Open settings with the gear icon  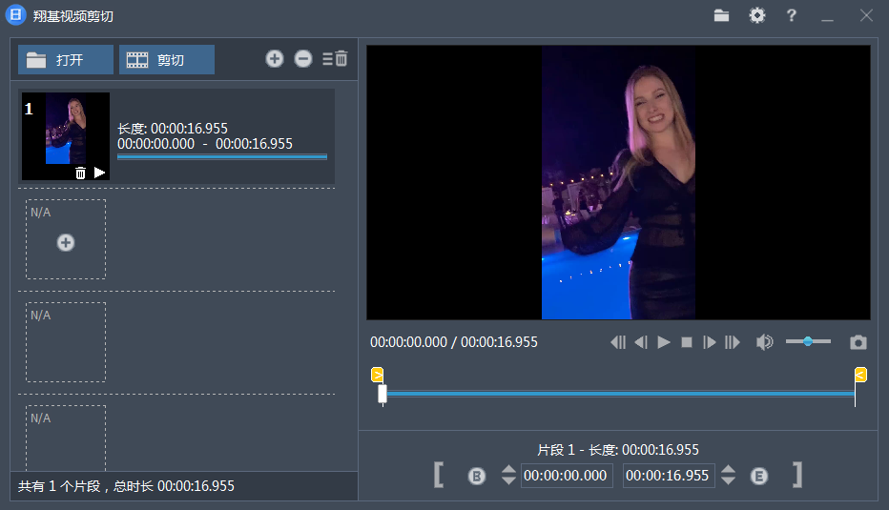tap(757, 15)
